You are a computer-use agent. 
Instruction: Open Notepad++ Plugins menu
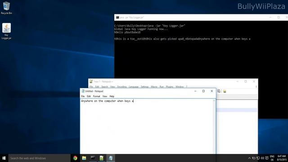click(170, 87)
